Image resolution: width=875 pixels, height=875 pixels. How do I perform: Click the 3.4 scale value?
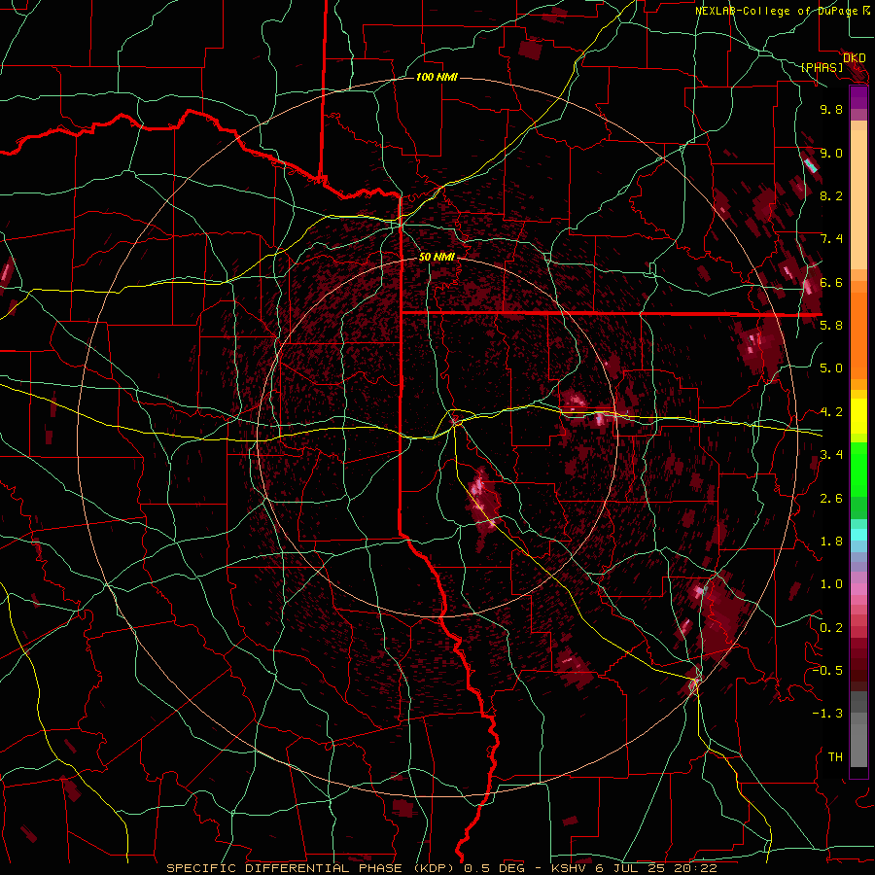831,455
